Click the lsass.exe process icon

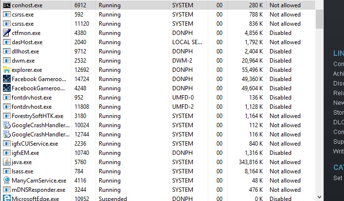pyautogui.click(x=7, y=171)
